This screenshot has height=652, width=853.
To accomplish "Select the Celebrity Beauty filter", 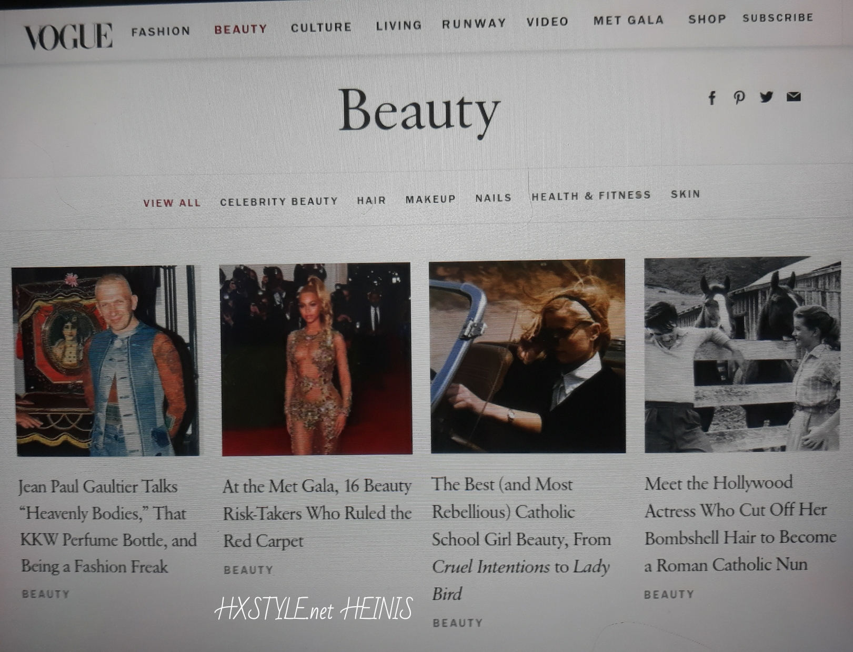I will tap(279, 202).
